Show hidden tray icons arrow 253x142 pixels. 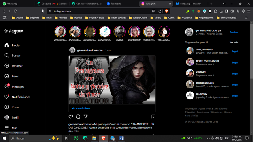(x=208, y=138)
